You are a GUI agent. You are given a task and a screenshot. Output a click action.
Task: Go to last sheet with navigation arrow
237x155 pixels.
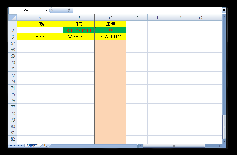(22, 146)
